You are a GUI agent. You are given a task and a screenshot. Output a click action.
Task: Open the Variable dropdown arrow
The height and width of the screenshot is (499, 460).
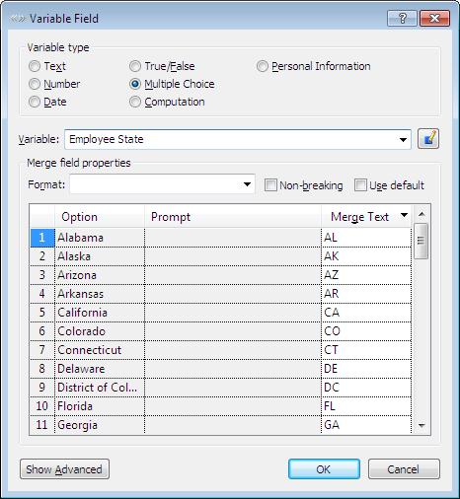pos(403,140)
